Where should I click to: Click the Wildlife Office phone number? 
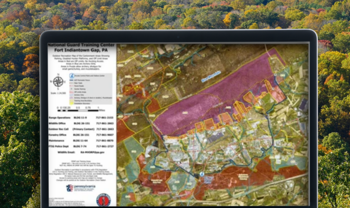point(105,122)
